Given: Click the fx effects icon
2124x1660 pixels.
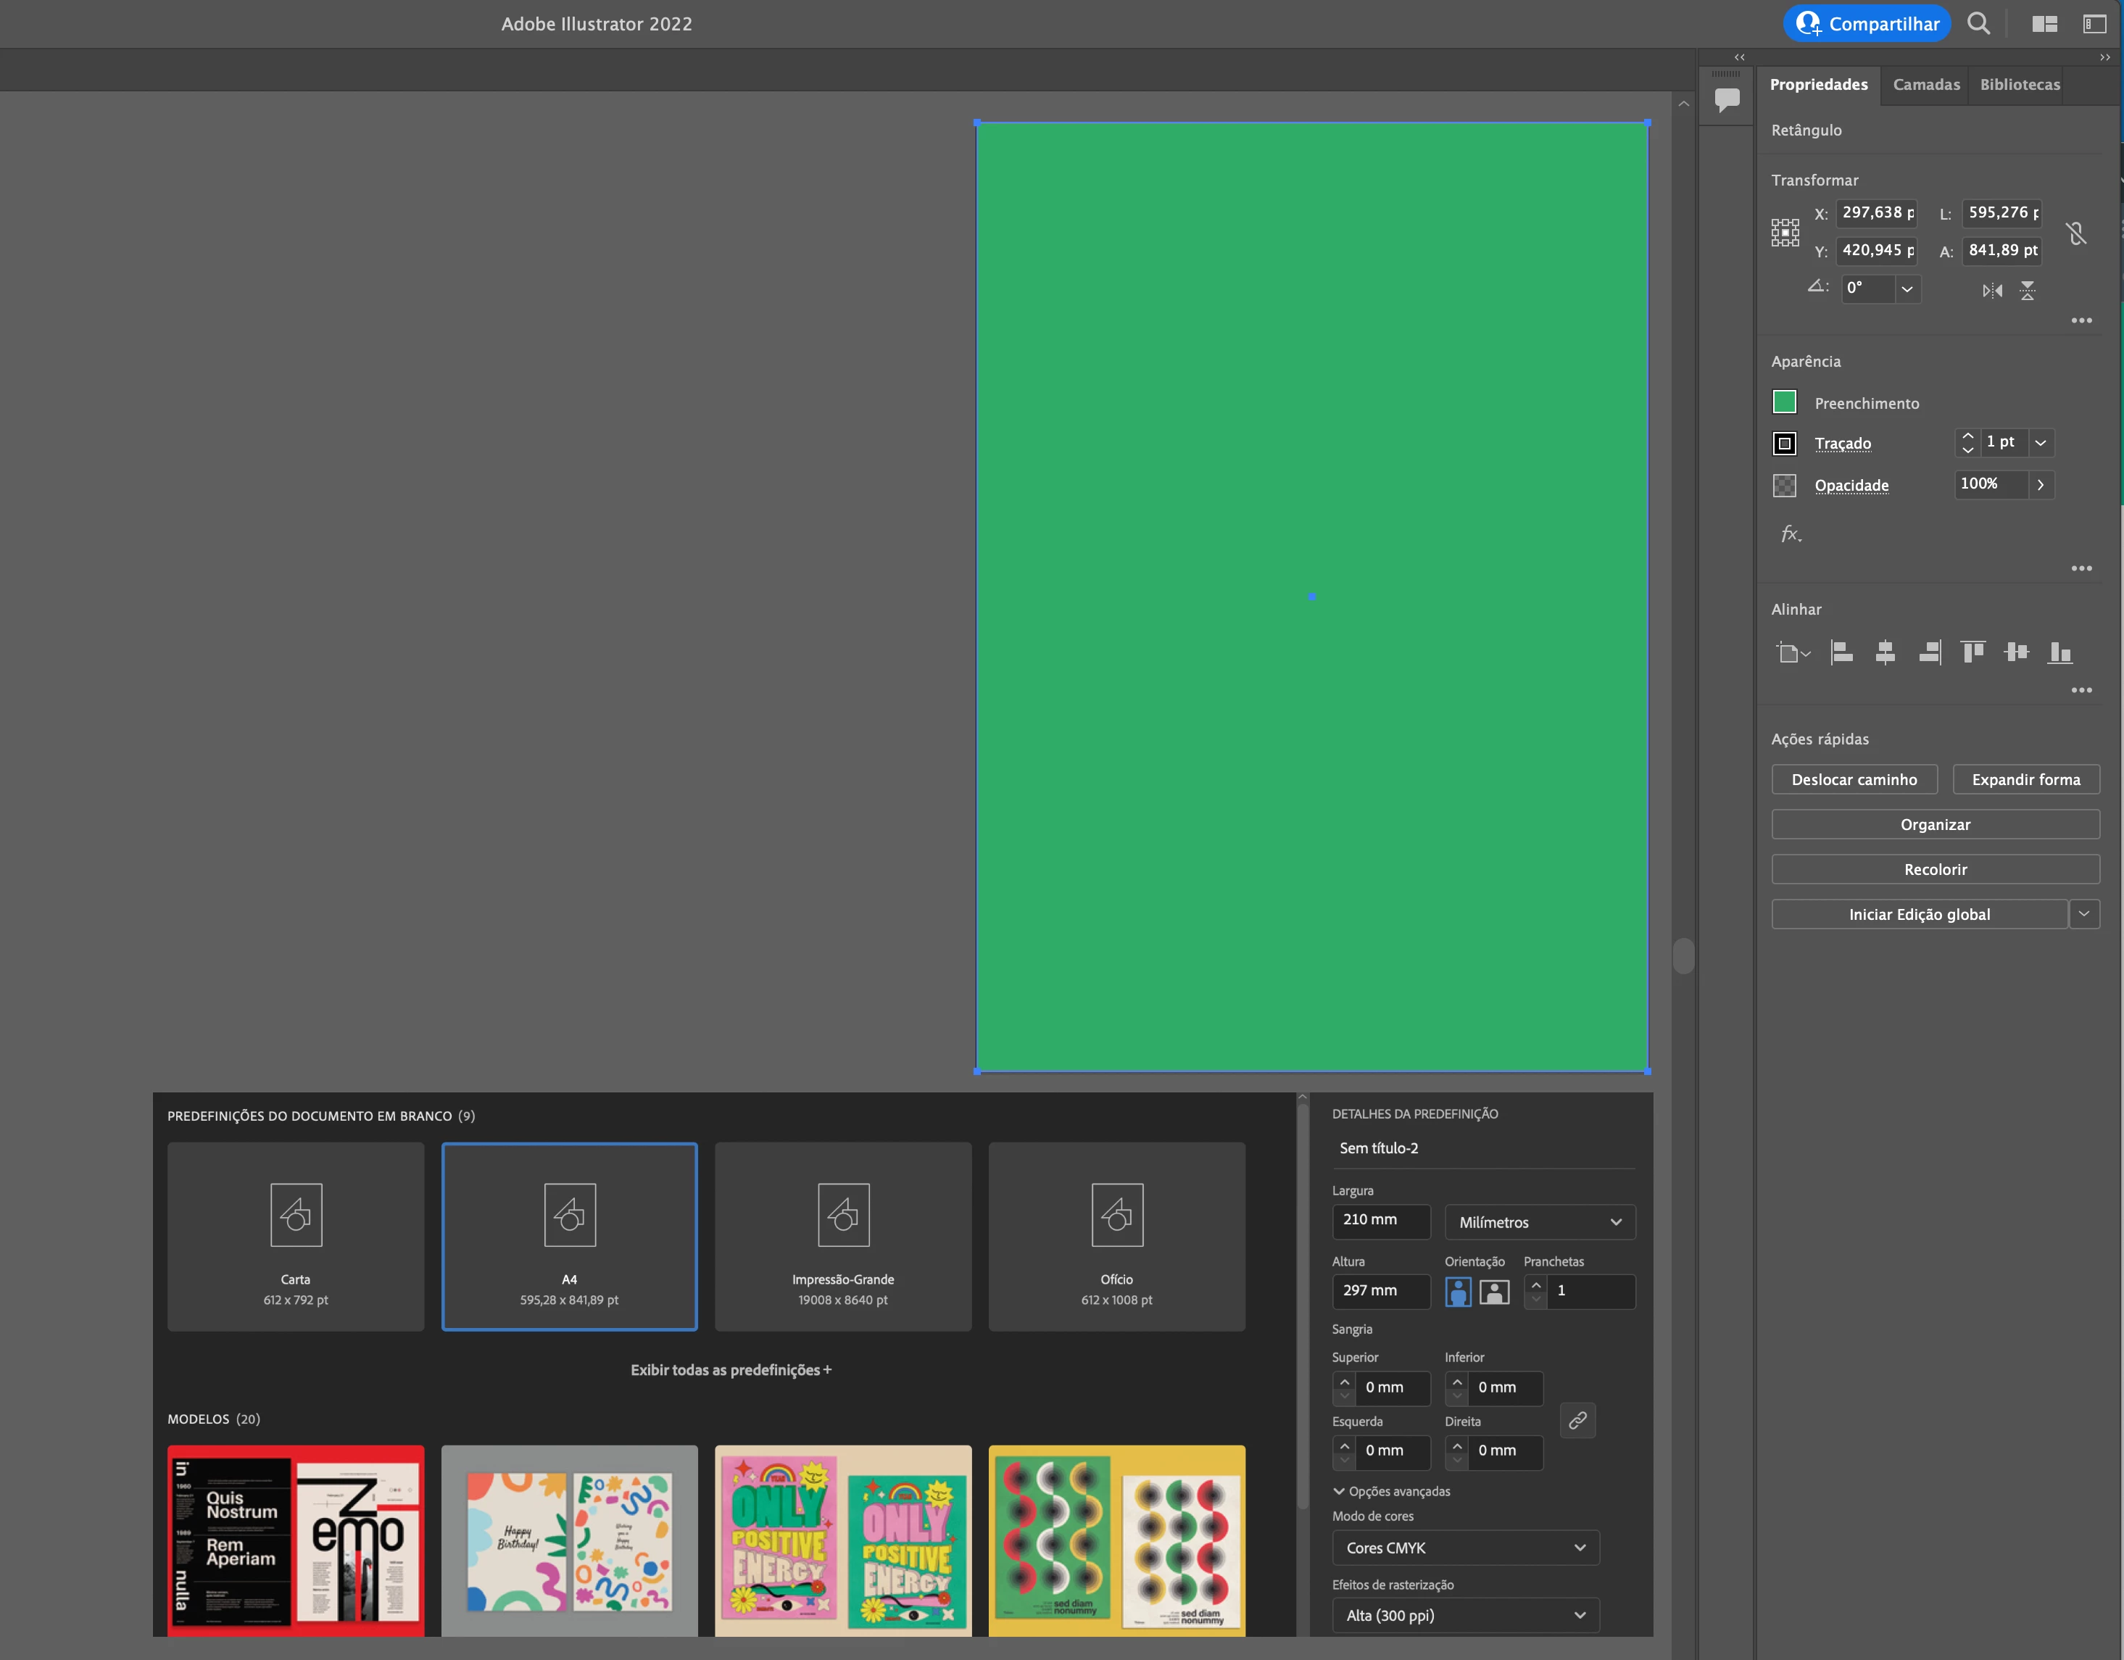Looking at the screenshot, I should click(1791, 533).
